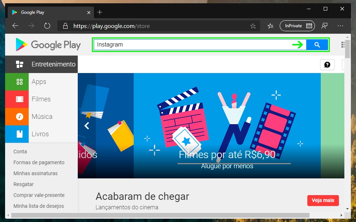Open the favorites list icon
Viewport: 356px width, 222px height.
270,26
